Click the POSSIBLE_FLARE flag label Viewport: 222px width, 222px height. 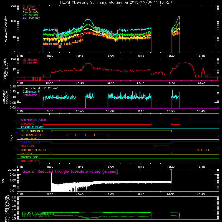coord(32,127)
